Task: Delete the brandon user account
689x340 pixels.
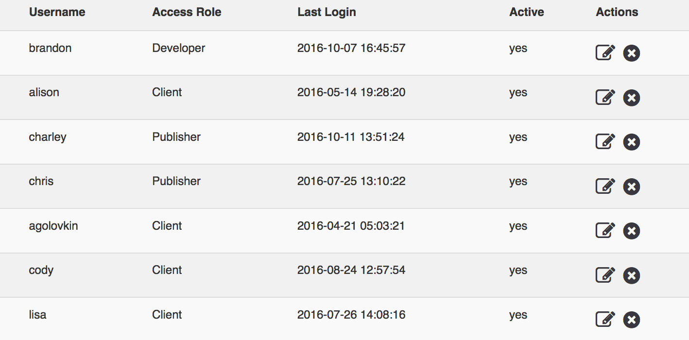Action: pos(631,53)
